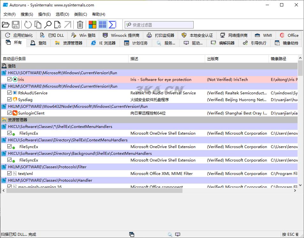Click the Find magnifier toolbar icon

point(48,25)
